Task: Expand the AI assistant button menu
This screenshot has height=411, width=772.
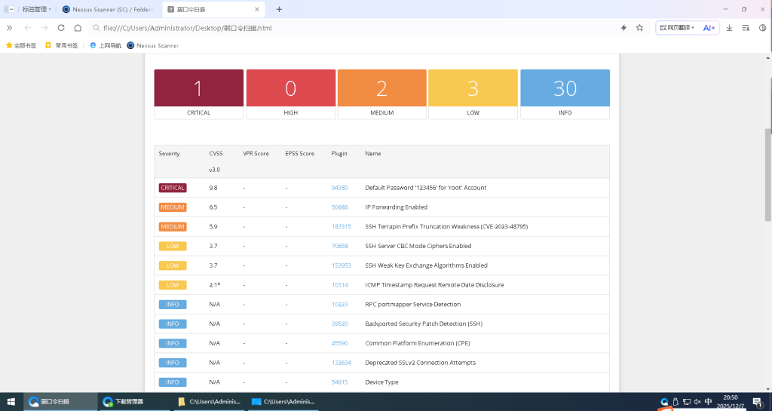Action: [x=709, y=28]
